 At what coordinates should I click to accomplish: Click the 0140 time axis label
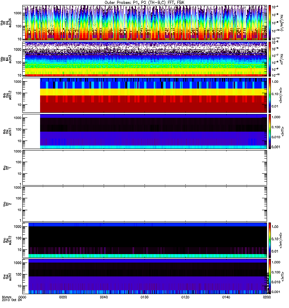[226, 297]
